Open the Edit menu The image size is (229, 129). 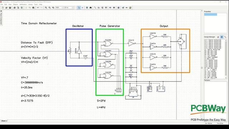coord(6,4)
